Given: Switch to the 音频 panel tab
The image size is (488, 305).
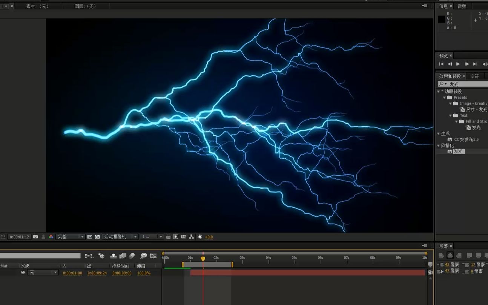Looking at the screenshot, I should pos(462,6).
